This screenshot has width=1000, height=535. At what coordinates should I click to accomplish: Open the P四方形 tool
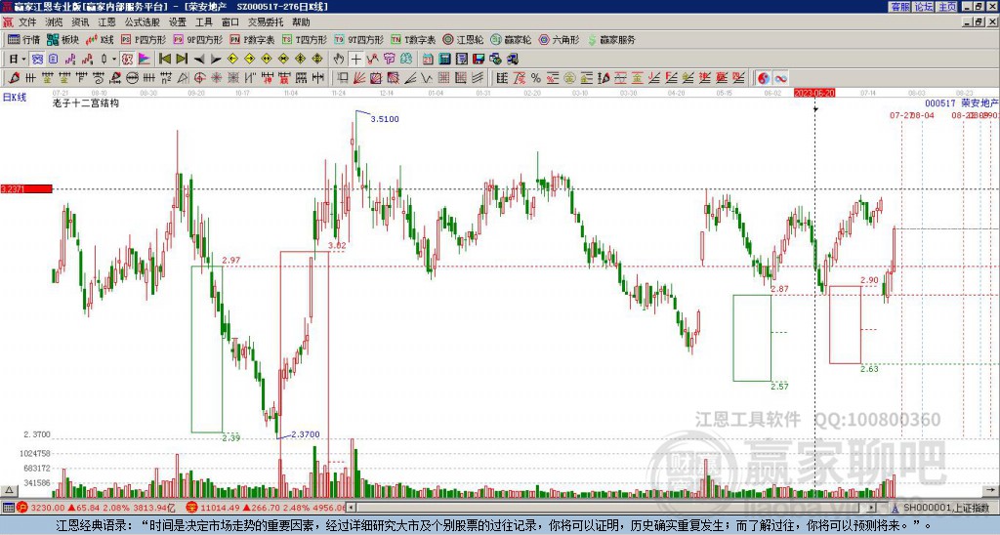click(144, 39)
